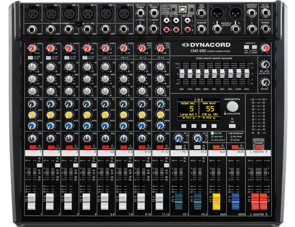Click the PARAMETER MENU/ENTER rotary knob
Viewport: 295px width, 227px height.
pyautogui.click(x=232, y=106)
